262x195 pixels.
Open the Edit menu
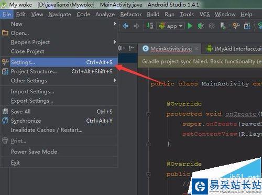coord(21,14)
